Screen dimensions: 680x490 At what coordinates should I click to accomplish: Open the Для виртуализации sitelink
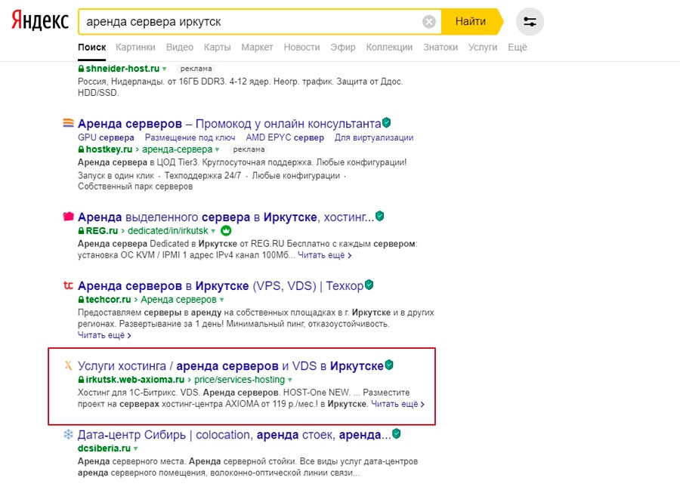(x=374, y=137)
